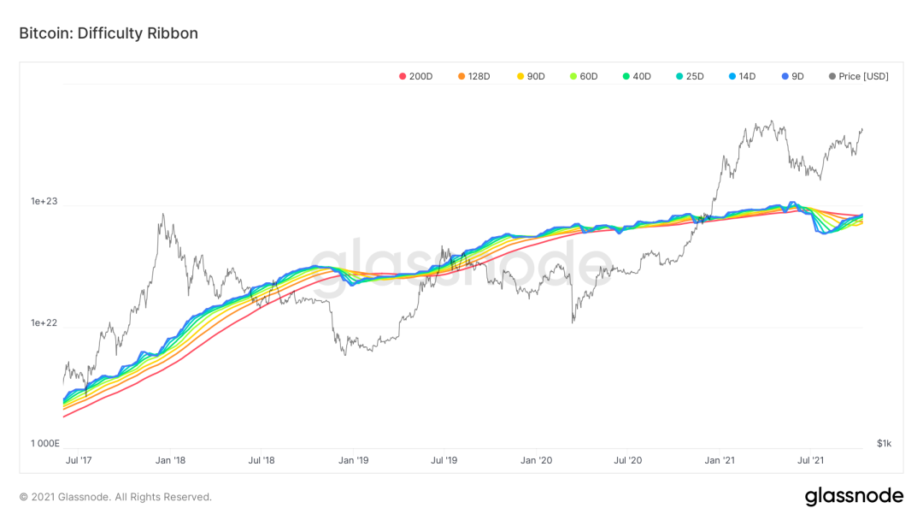
Task: Toggle the 25D legend entry
Action: click(690, 77)
